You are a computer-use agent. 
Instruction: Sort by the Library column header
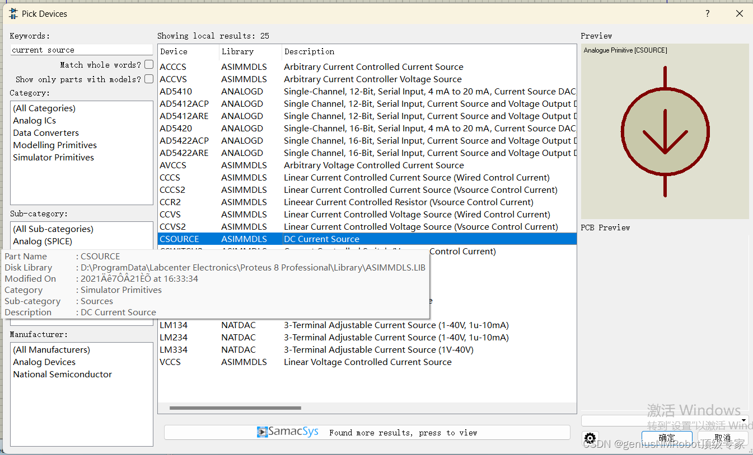(x=250, y=51)
